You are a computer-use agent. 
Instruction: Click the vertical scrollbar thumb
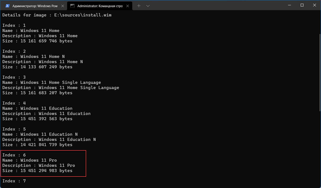tap(319, 72)
